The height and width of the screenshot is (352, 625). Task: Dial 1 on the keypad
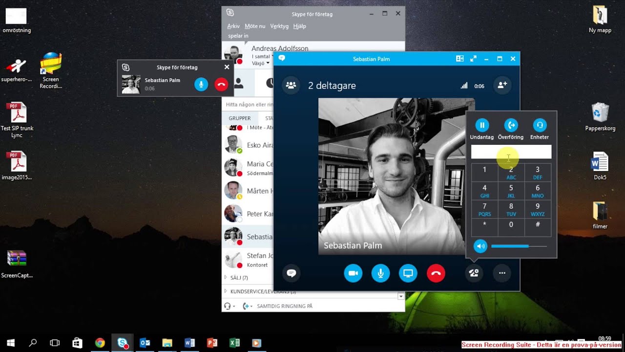click(x=484, y=172)
